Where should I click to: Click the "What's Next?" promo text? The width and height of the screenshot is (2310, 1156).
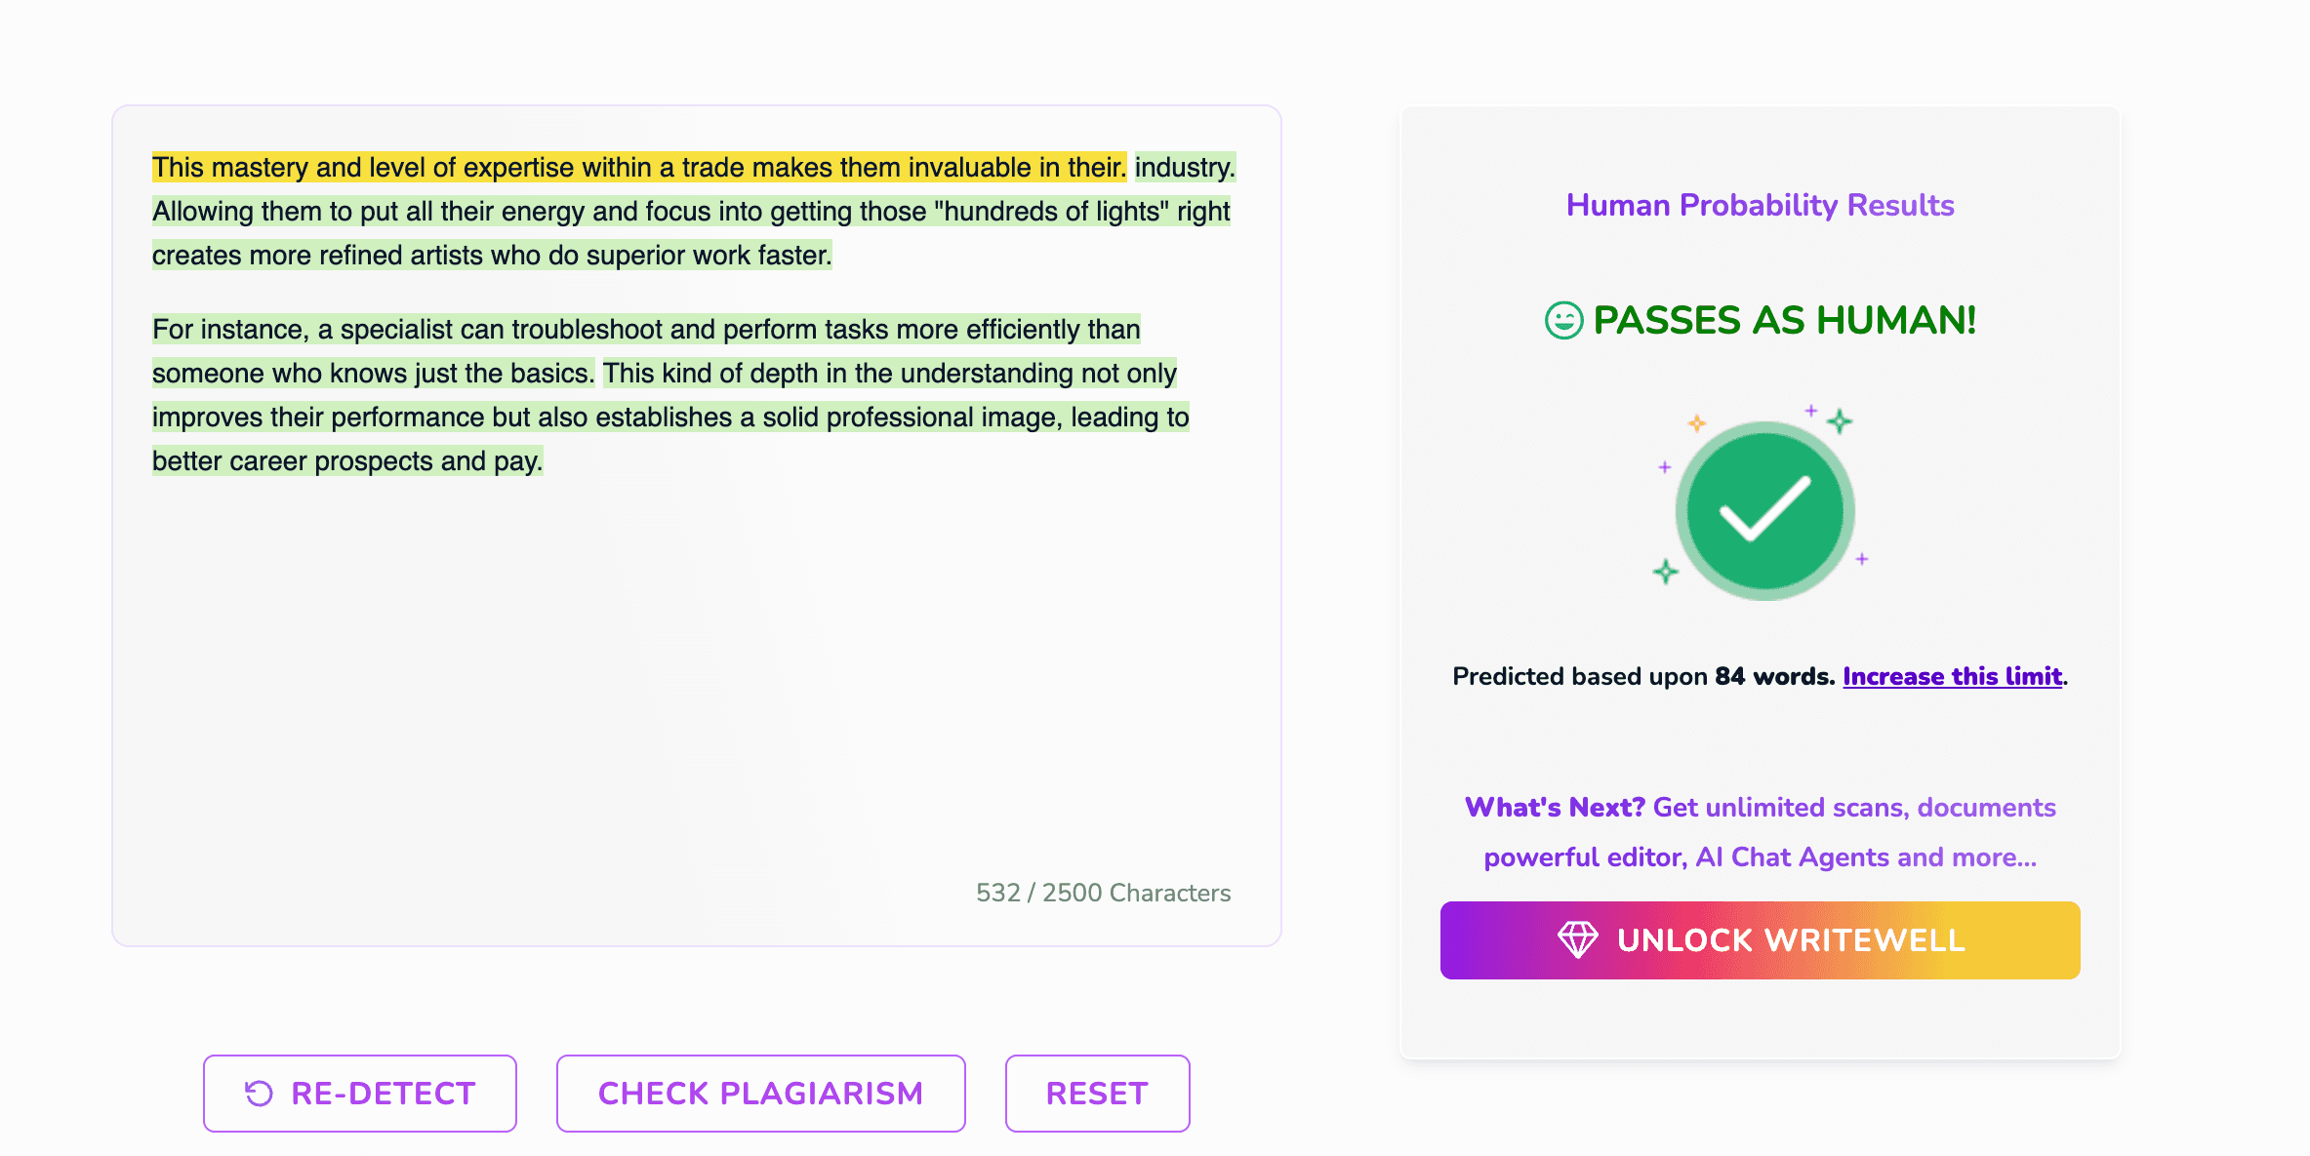1555,808
